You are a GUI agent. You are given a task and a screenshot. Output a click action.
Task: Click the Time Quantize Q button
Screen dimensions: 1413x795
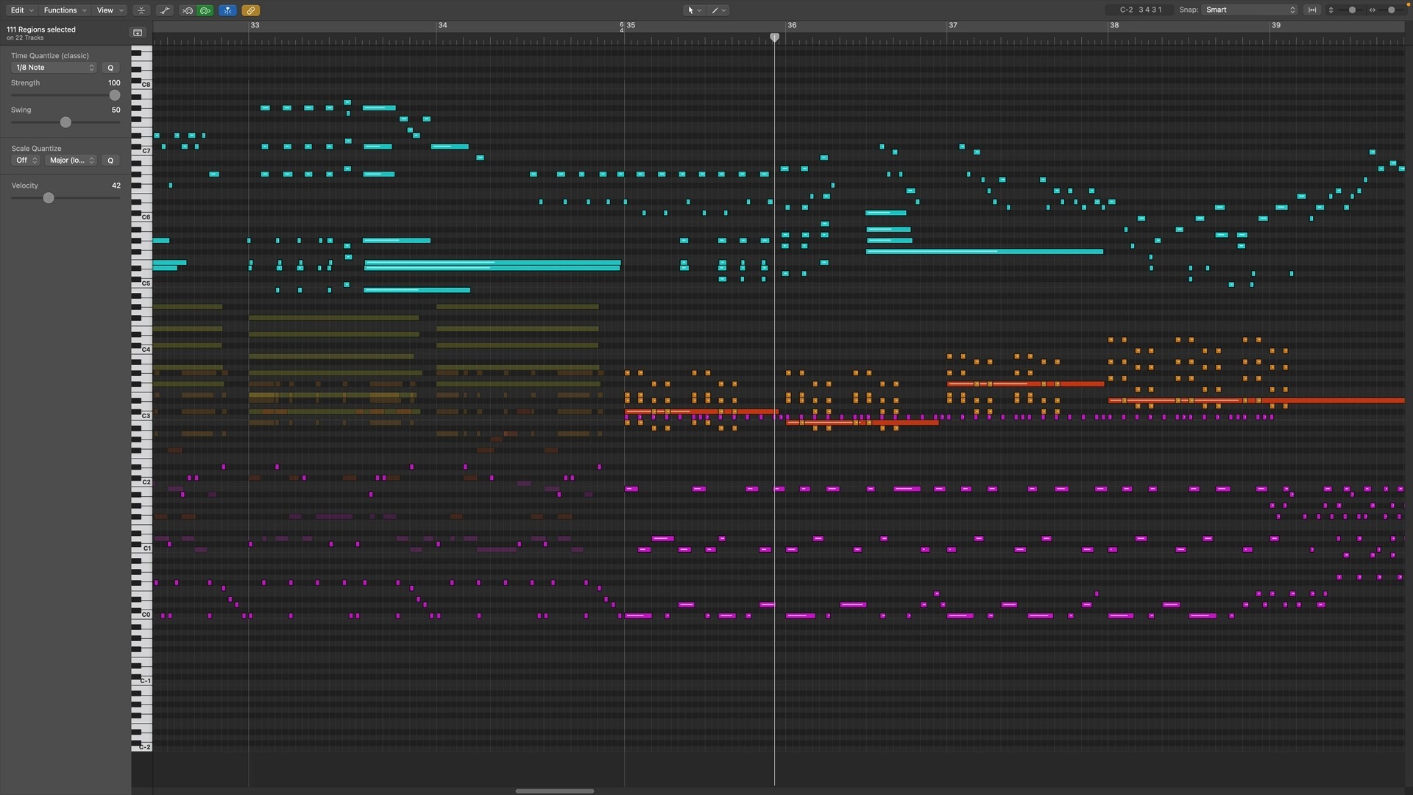(x=110, y=68)
